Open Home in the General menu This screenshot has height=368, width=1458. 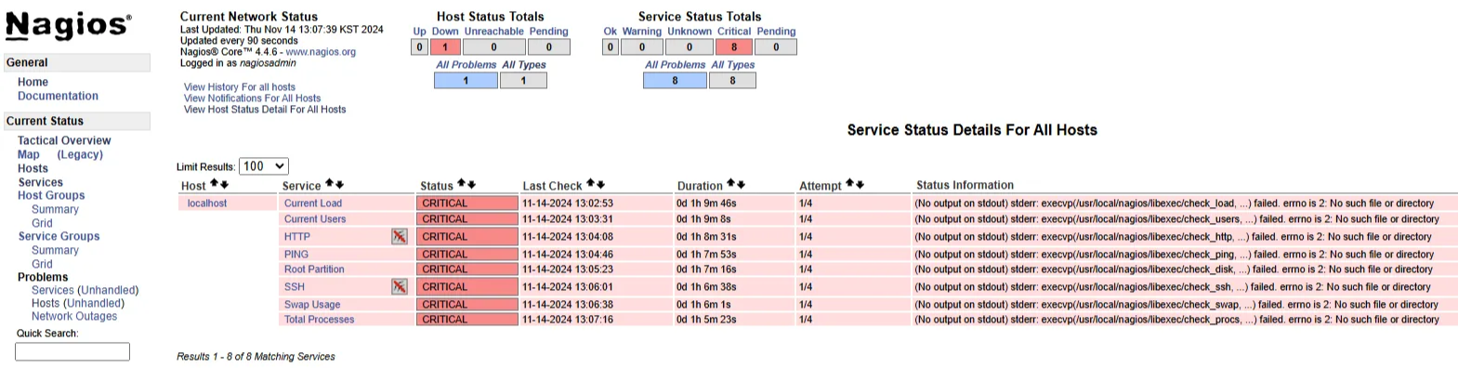coord(33,82)
